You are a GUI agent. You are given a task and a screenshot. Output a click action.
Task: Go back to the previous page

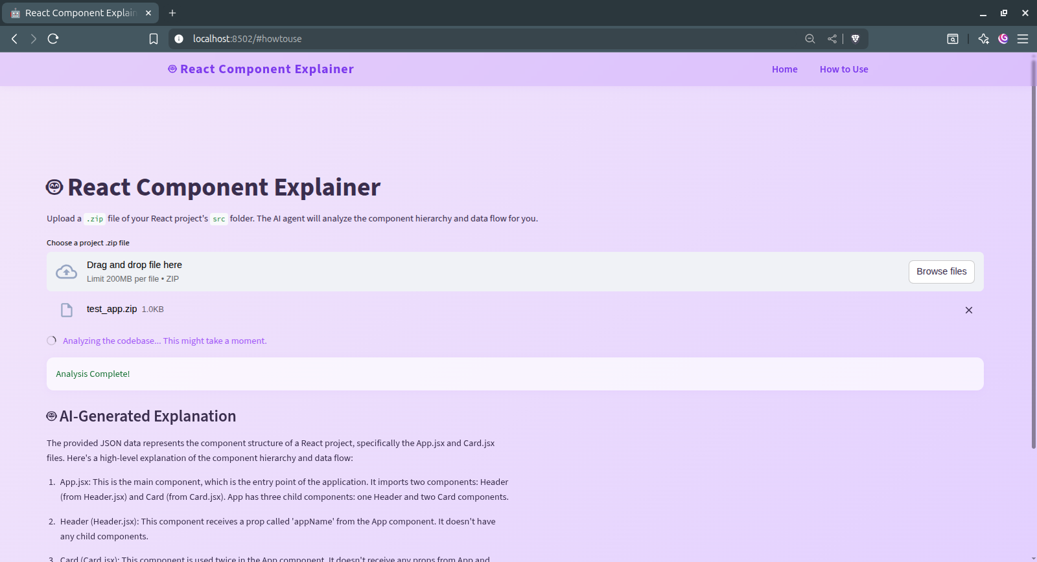[14, 39]
